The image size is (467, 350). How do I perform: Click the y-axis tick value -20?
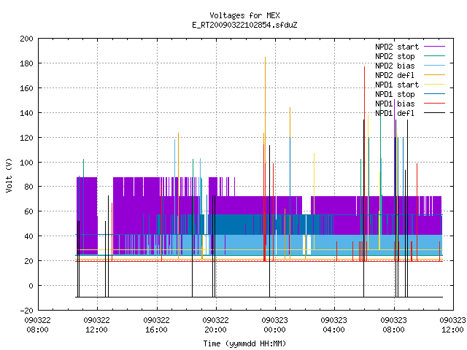[26, 311]
